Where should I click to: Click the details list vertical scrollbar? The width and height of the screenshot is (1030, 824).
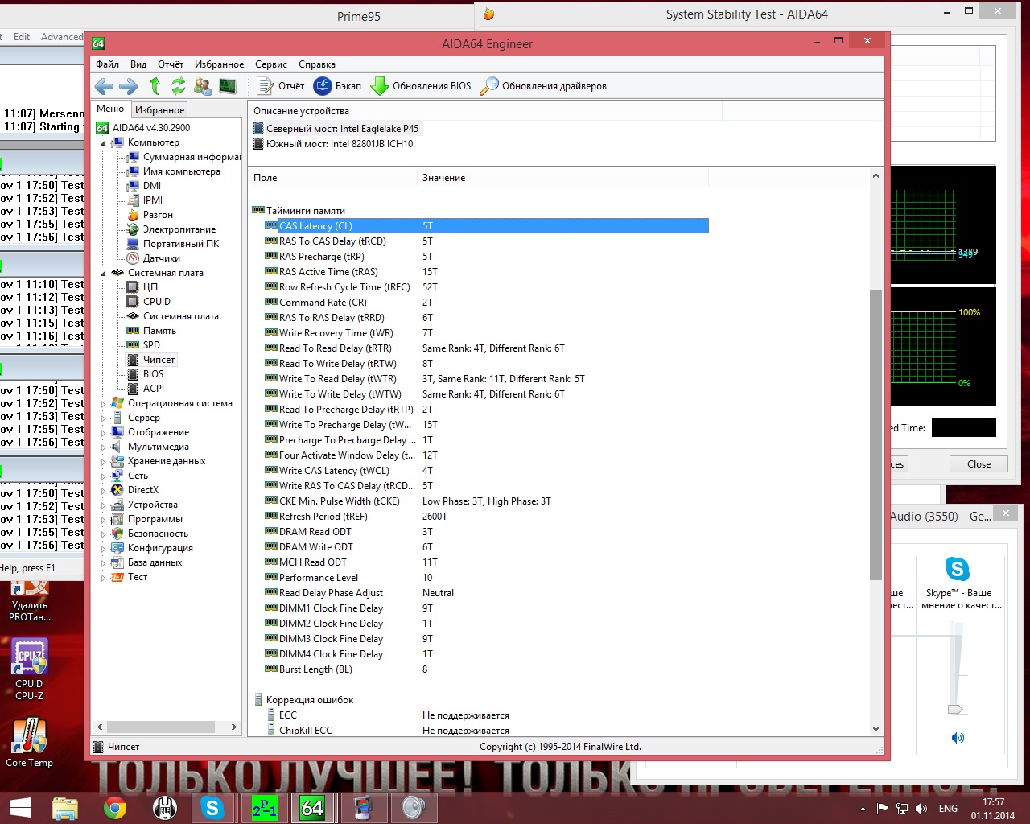(x=876, y=435)
